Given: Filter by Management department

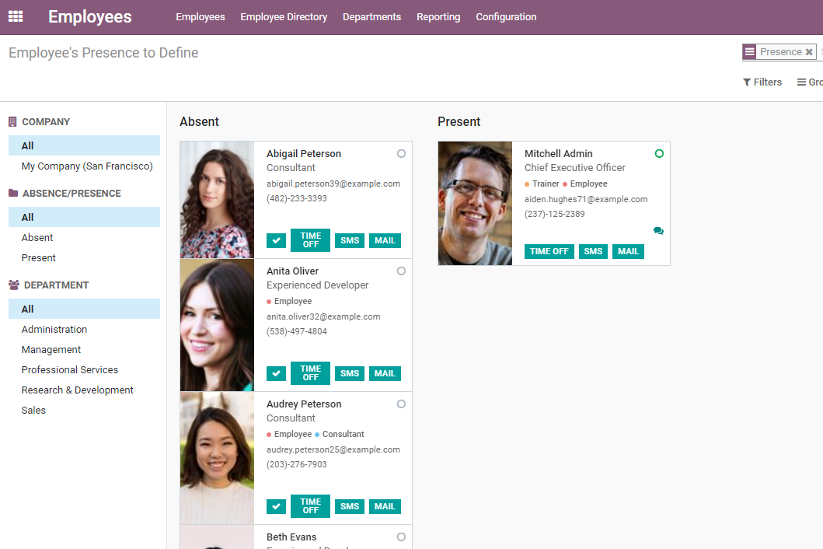Looking at the screenshot, I should [84, 349].
